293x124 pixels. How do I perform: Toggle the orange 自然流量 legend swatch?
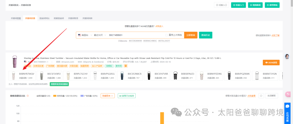point(55,96)
